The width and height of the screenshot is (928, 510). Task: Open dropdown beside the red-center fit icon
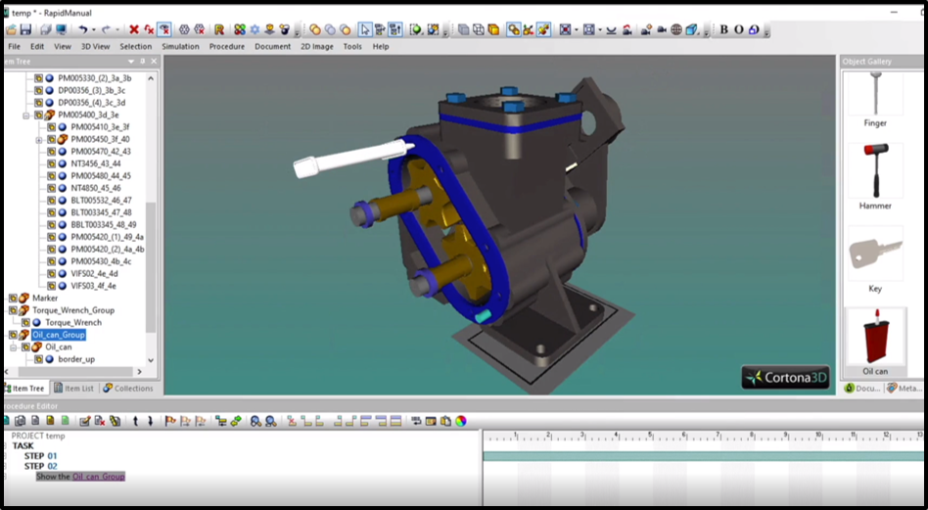[576, 29]
